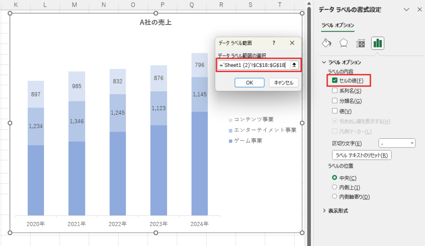Close the データ ラベル範囲 dialog
This screenshot has width=425, height=246.
pos(292,43)
